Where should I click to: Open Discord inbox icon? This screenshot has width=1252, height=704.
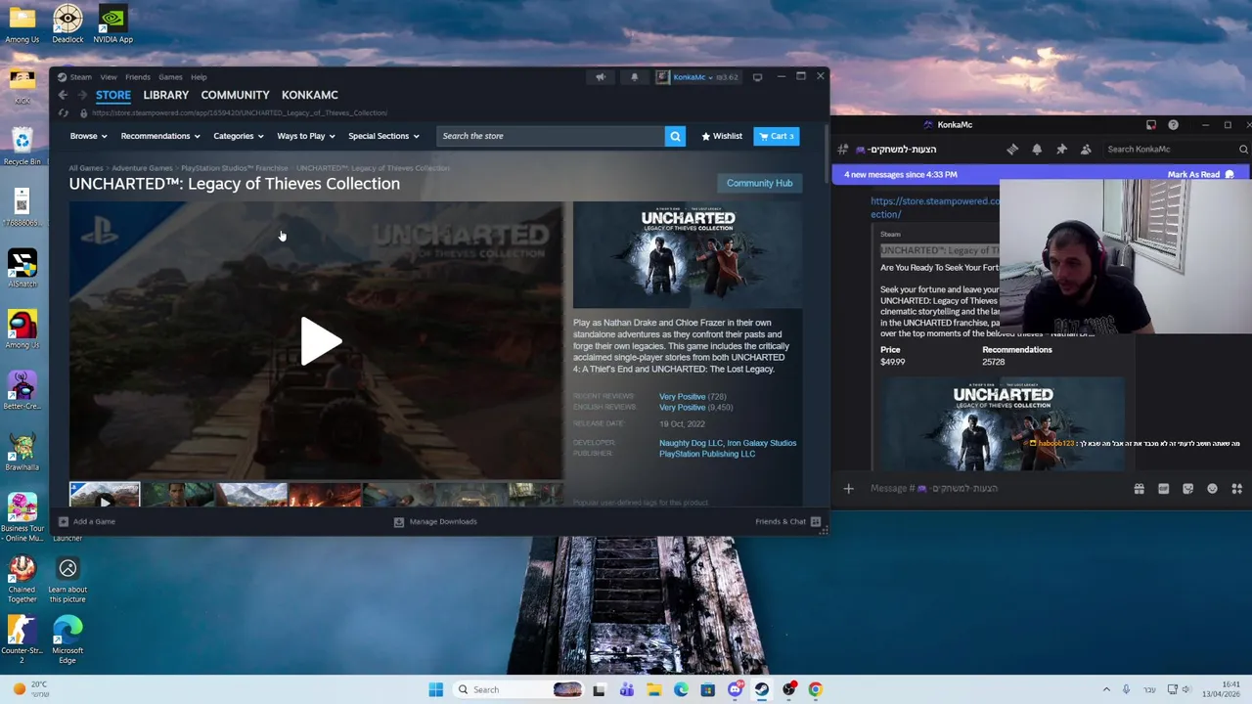click(1151, 125)
